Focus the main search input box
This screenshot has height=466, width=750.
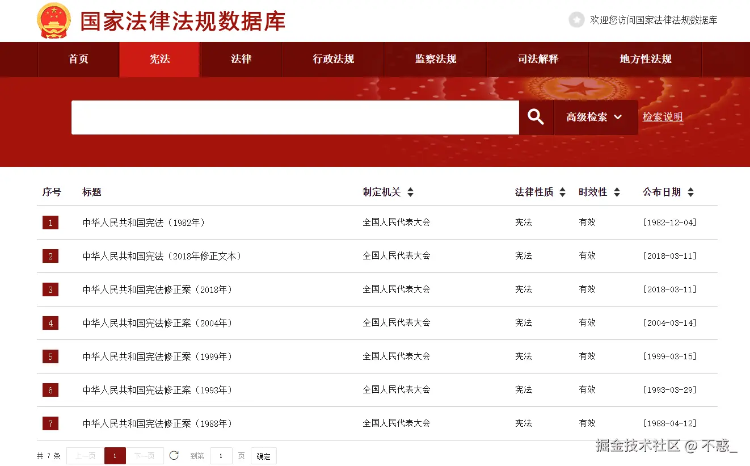point(295,117)
